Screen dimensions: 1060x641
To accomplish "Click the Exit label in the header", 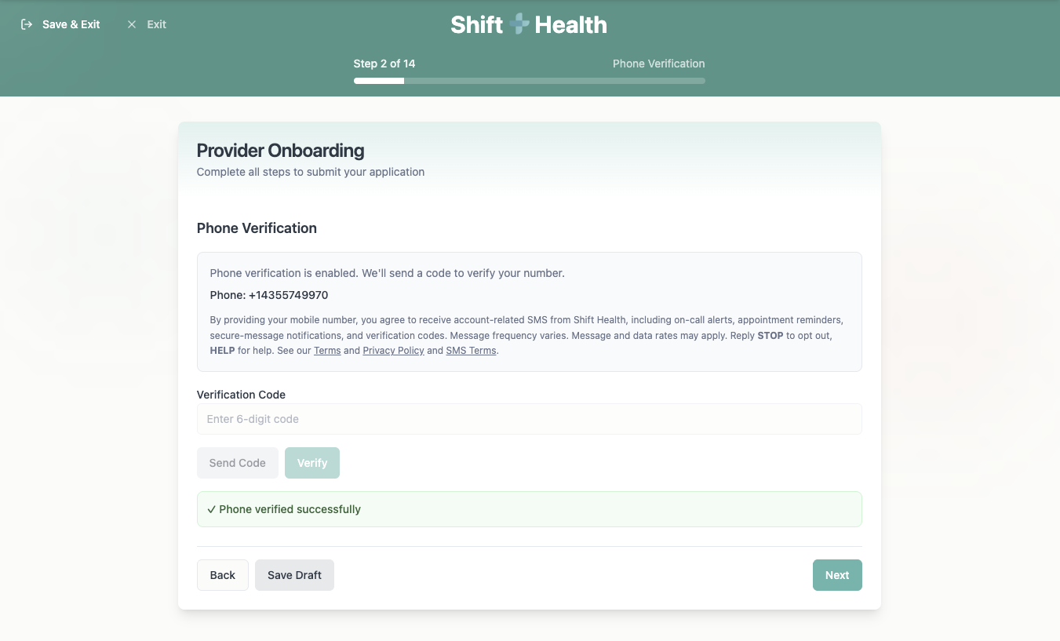I will coord(157,24).
